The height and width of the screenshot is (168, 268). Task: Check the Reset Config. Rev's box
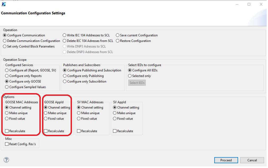coord(7,144)
